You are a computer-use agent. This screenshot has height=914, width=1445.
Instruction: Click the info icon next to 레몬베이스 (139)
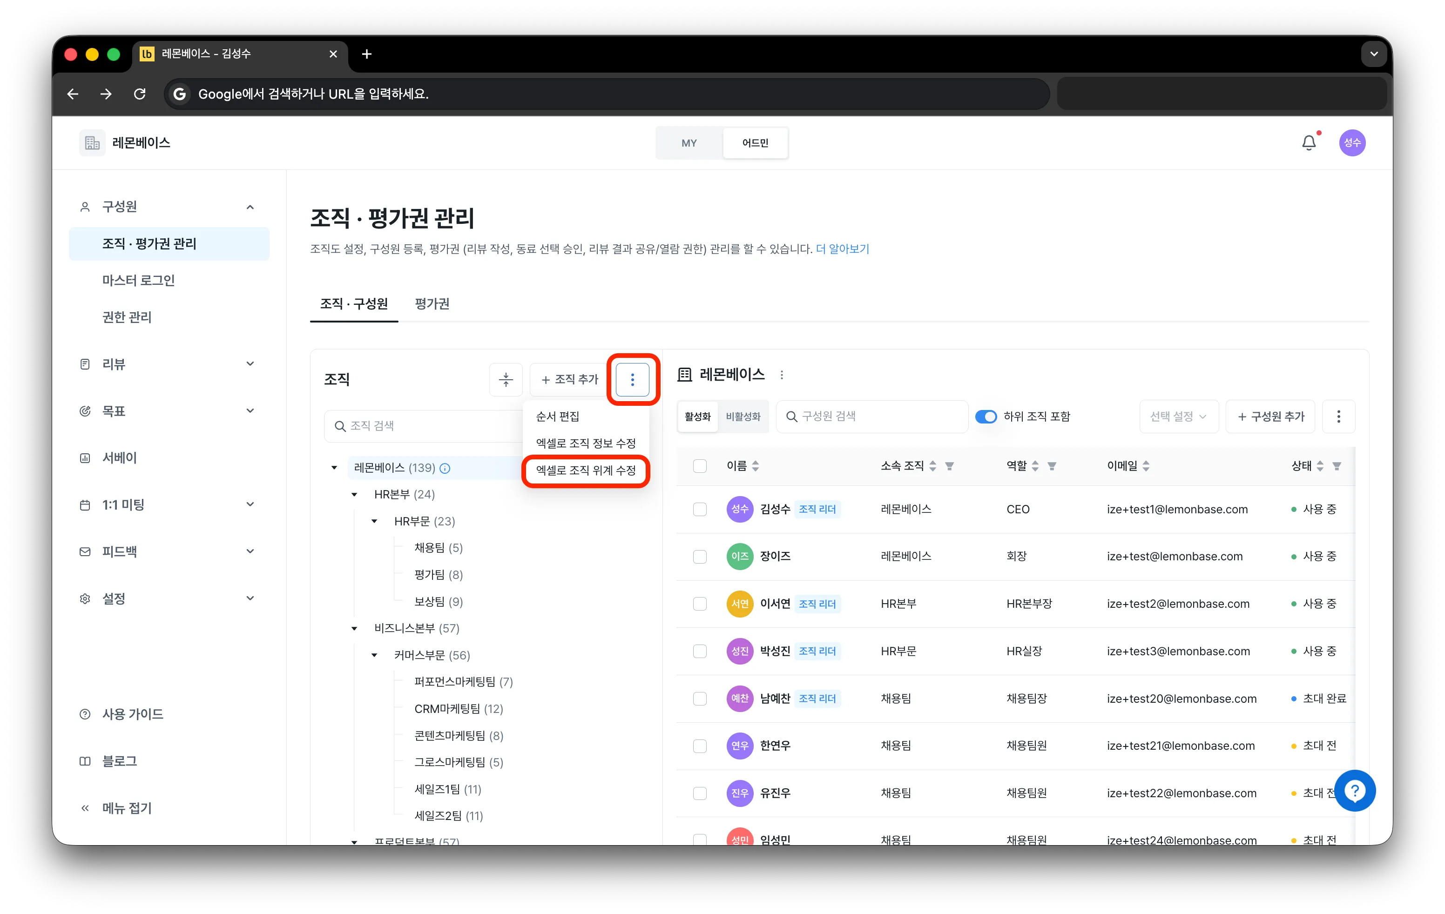pos(445,468)
